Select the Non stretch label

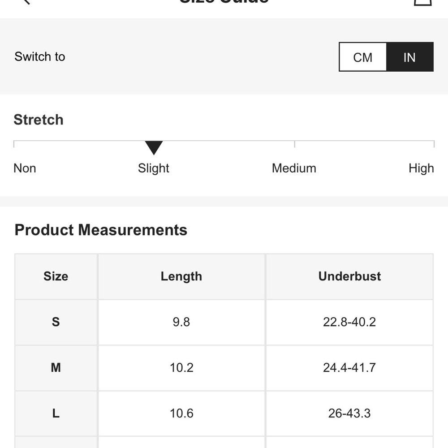coord(25,168)
